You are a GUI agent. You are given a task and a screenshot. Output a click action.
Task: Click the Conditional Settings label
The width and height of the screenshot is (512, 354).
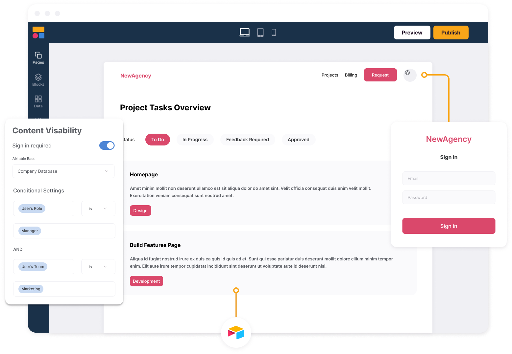pyautogui.click(x=38, y=190)
